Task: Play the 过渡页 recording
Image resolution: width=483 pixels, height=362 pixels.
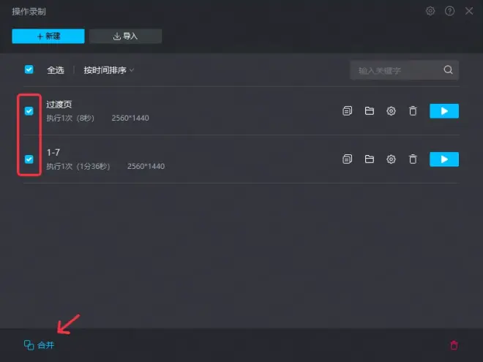Action: pyautogui.click(x=444, y=111)
